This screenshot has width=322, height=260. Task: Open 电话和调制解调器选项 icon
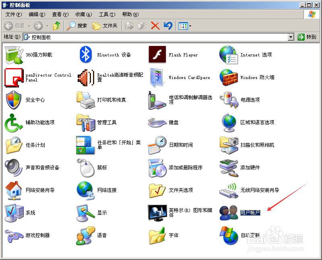[157, 100]
